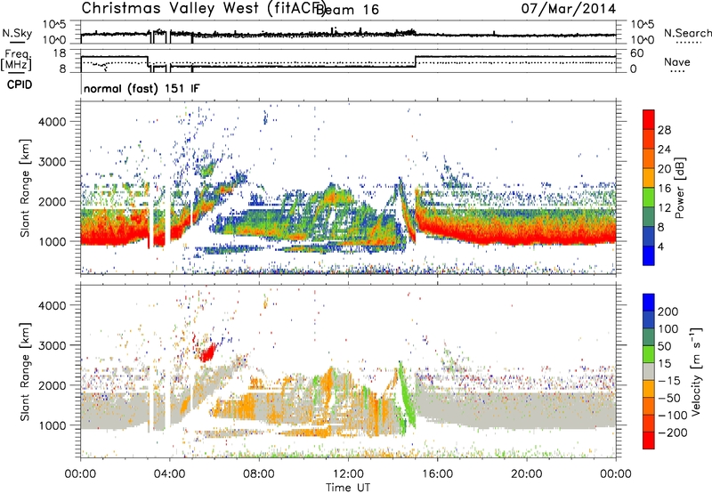Click the red bottom of the velocity colorbar
Viewport: 712px width, 493px height.
click(649, 440)
